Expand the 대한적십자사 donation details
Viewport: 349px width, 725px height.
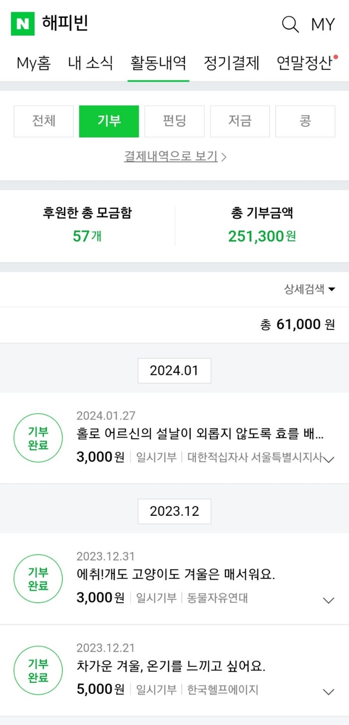pos(329,459)
